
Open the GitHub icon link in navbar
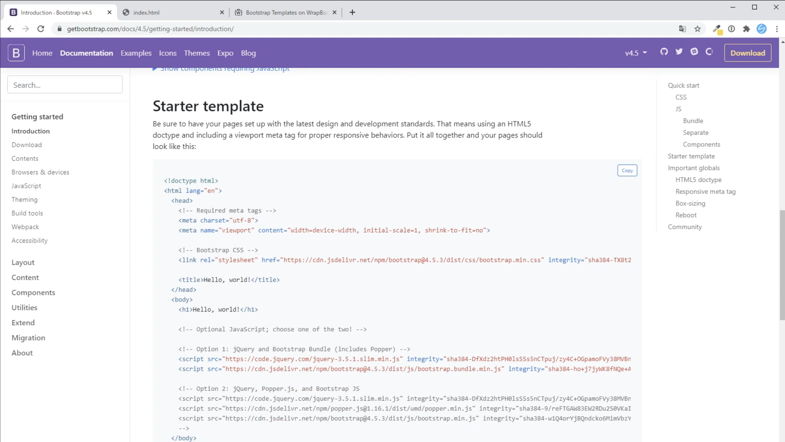pos(664,52)
